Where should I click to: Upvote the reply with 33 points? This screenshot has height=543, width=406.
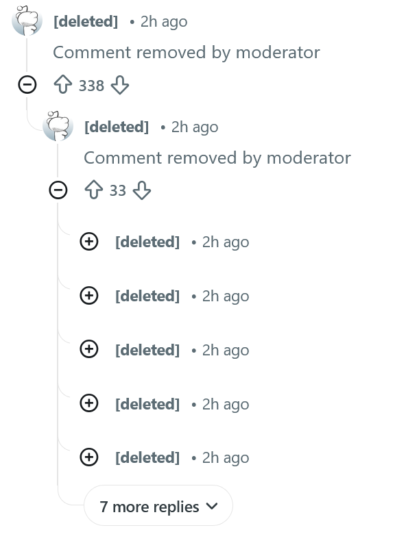pos(93,190)
